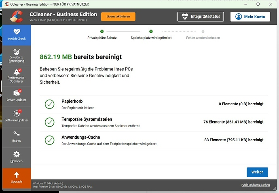Click the version text v6.36.11508
Screen dimensions: 279x193
pos(58,20)
